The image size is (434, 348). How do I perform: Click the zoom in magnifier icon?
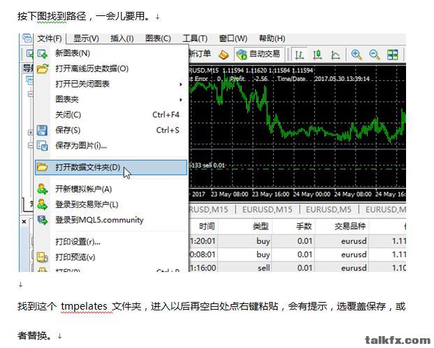356,54
